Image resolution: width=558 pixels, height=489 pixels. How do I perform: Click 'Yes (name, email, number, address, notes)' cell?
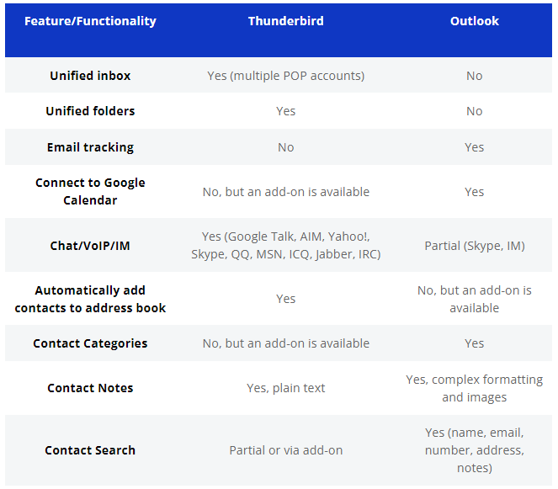coord(475,450)
